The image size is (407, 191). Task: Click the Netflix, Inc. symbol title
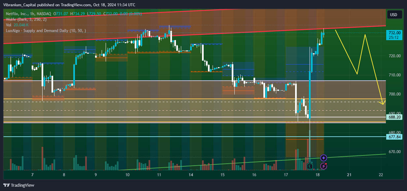pyautogui.click(x=28, y=14)
